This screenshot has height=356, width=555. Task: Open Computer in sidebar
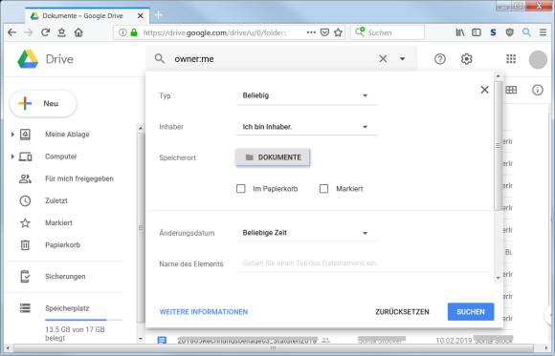(x=61, y=157)
